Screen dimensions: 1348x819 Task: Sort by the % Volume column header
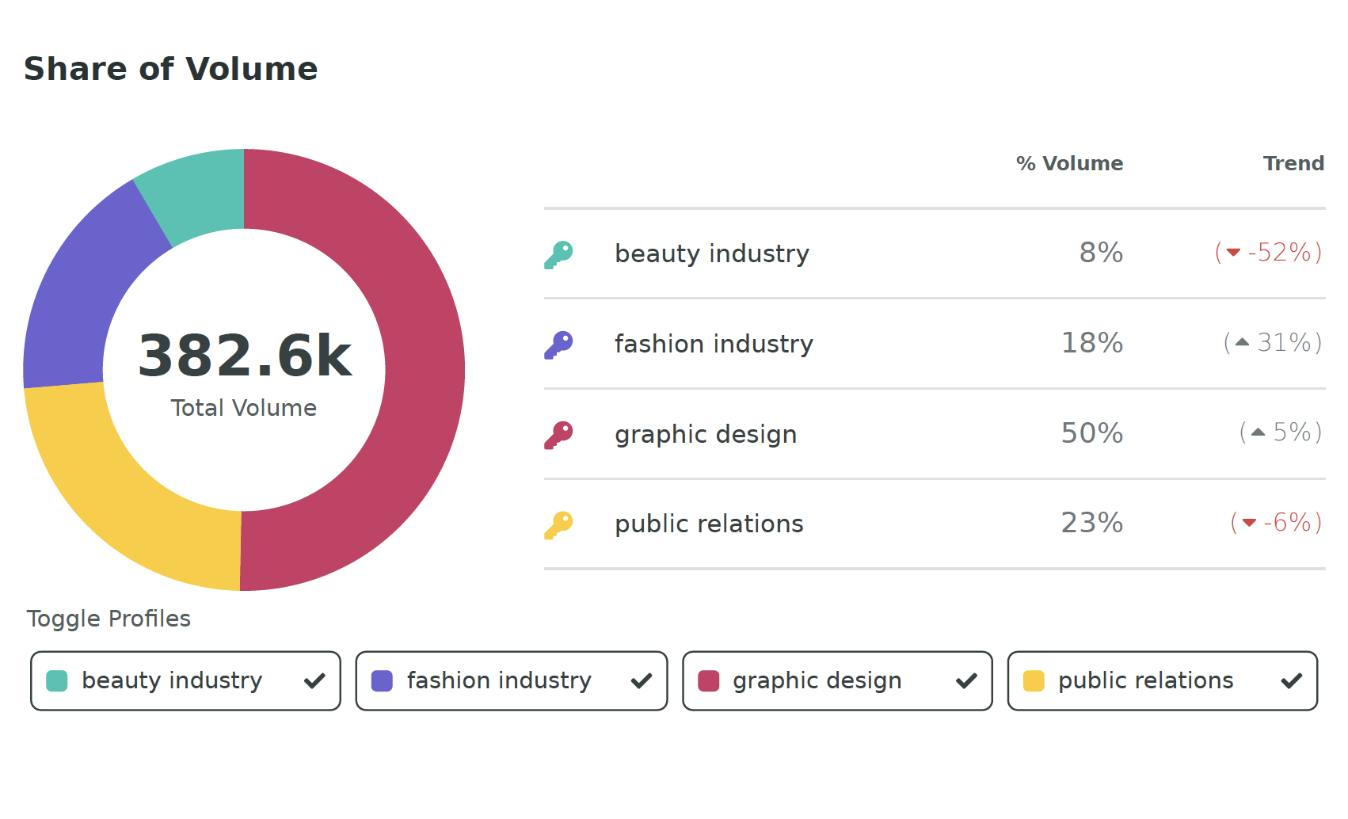click(x=1069, y=164)
